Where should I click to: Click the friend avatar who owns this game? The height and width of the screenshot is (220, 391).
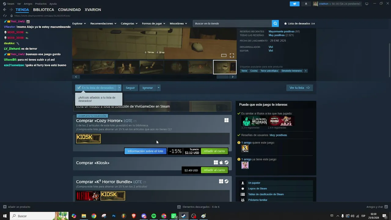(x=245, y=165)
